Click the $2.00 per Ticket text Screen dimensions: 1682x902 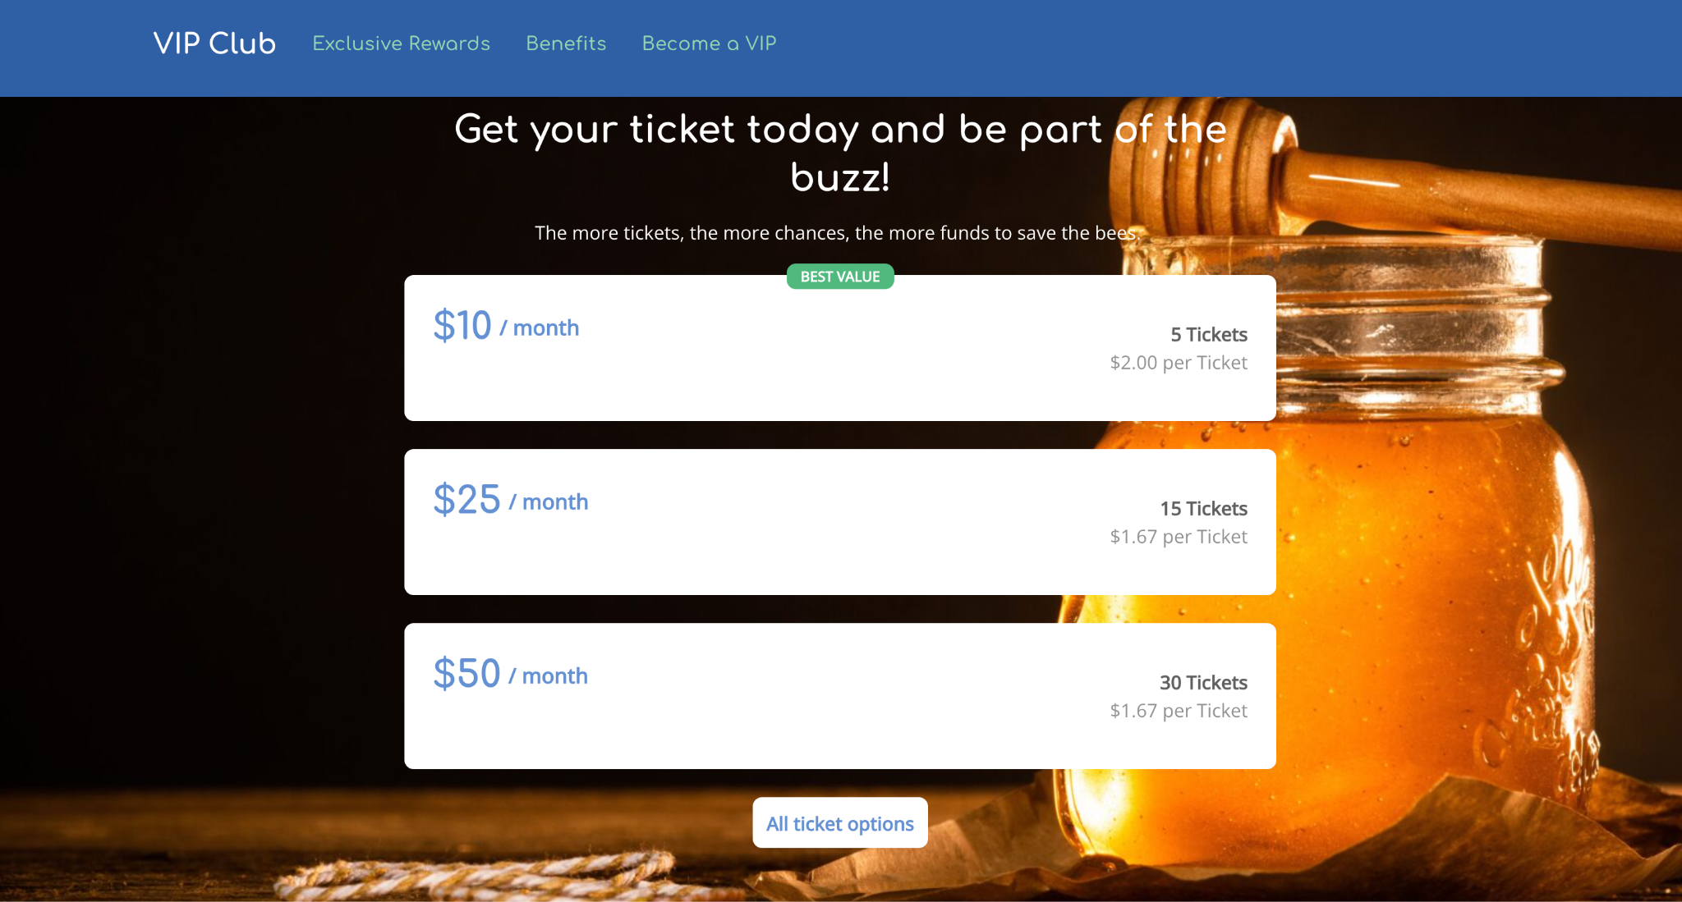(1179, 363)
